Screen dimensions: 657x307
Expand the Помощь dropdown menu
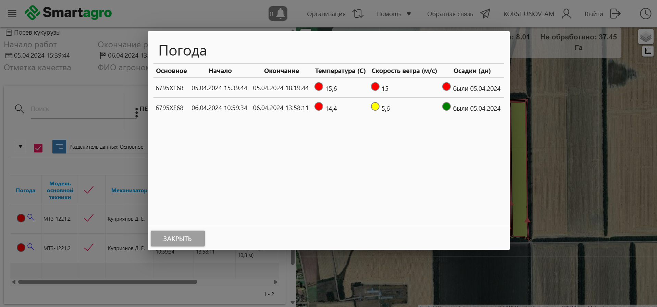pos(393,14)
